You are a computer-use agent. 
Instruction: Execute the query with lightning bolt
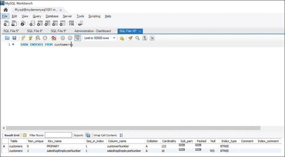pos(23,38)
